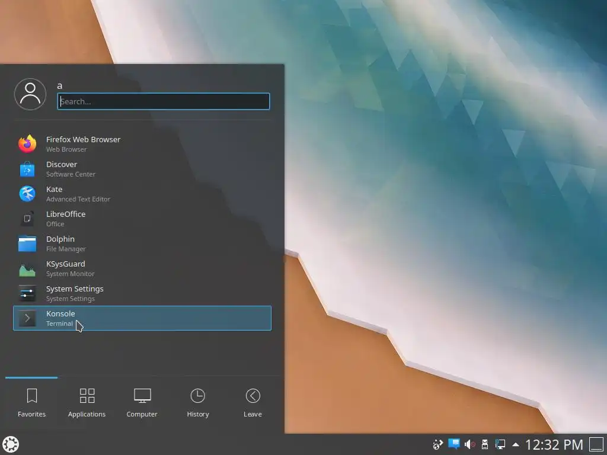This screenshot has height=455, width=607.
Task: Open Dolphin File Manager
Action: click(142, 243)
